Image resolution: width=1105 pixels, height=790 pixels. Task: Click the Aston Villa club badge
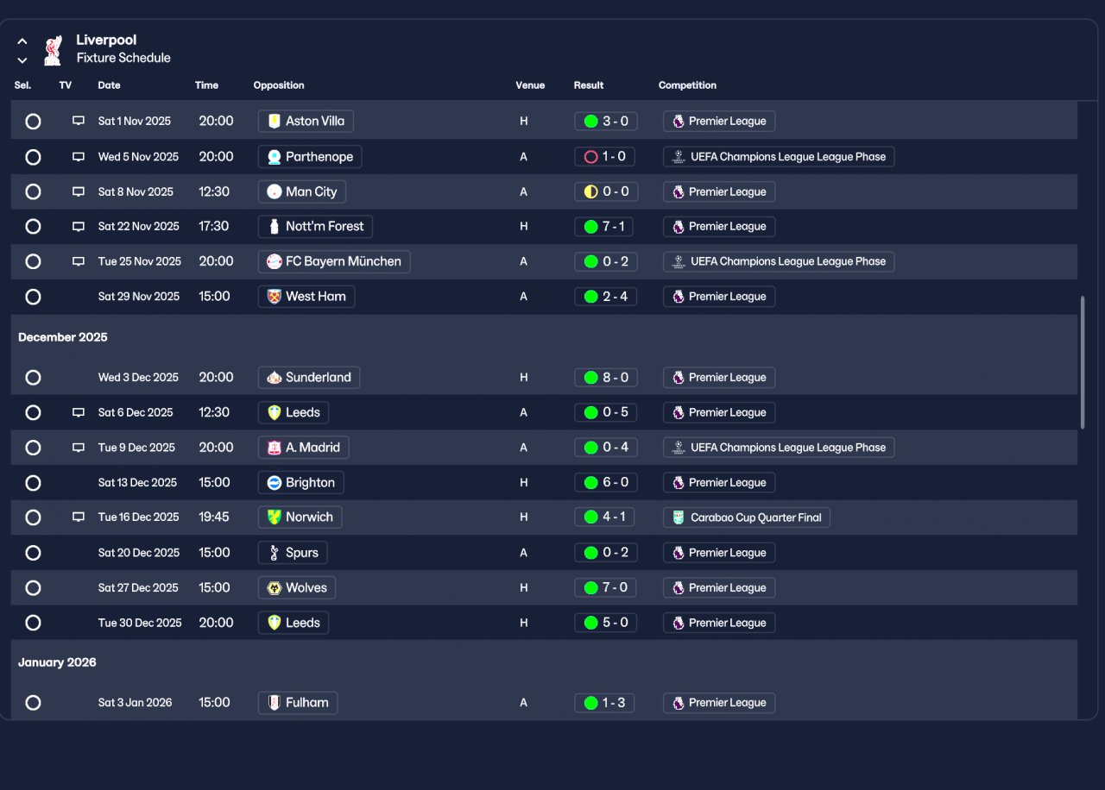(x=275, y=122)
